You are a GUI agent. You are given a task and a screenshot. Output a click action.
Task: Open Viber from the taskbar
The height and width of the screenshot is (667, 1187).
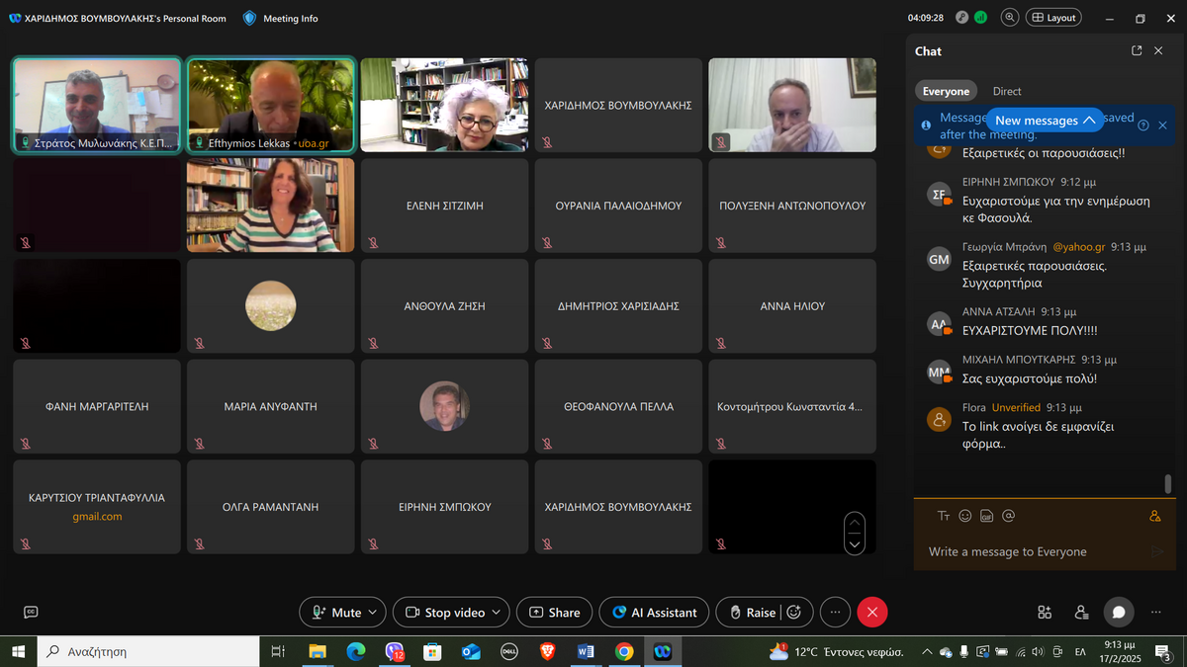[394, 651]
